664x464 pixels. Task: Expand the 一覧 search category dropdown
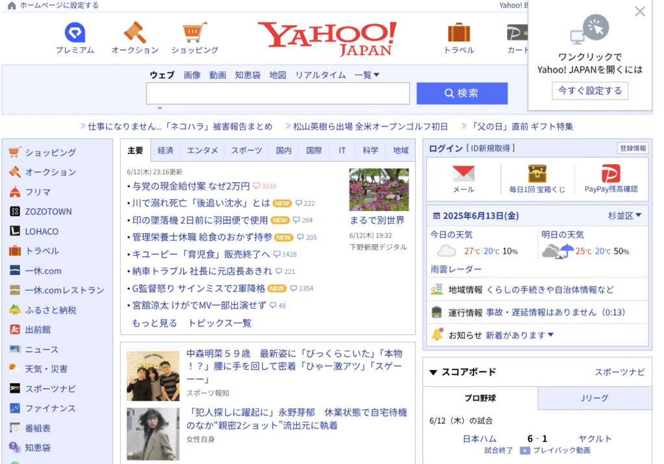367,75
